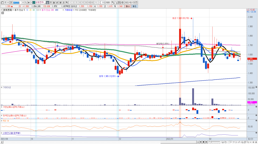
Task: Click the 112 candle count field
Action: click(104, 2)
